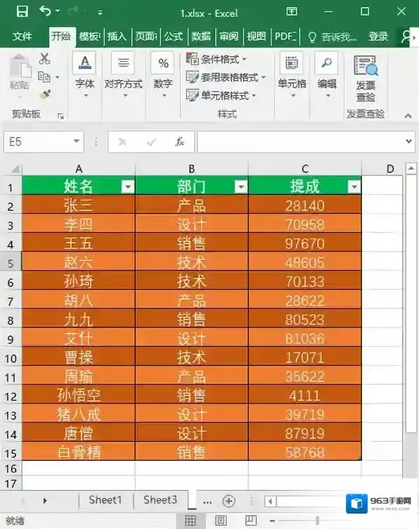Switch to Page Layout view icon
The height and width of the screenshot is (529, 419).
tap(221, 521)
